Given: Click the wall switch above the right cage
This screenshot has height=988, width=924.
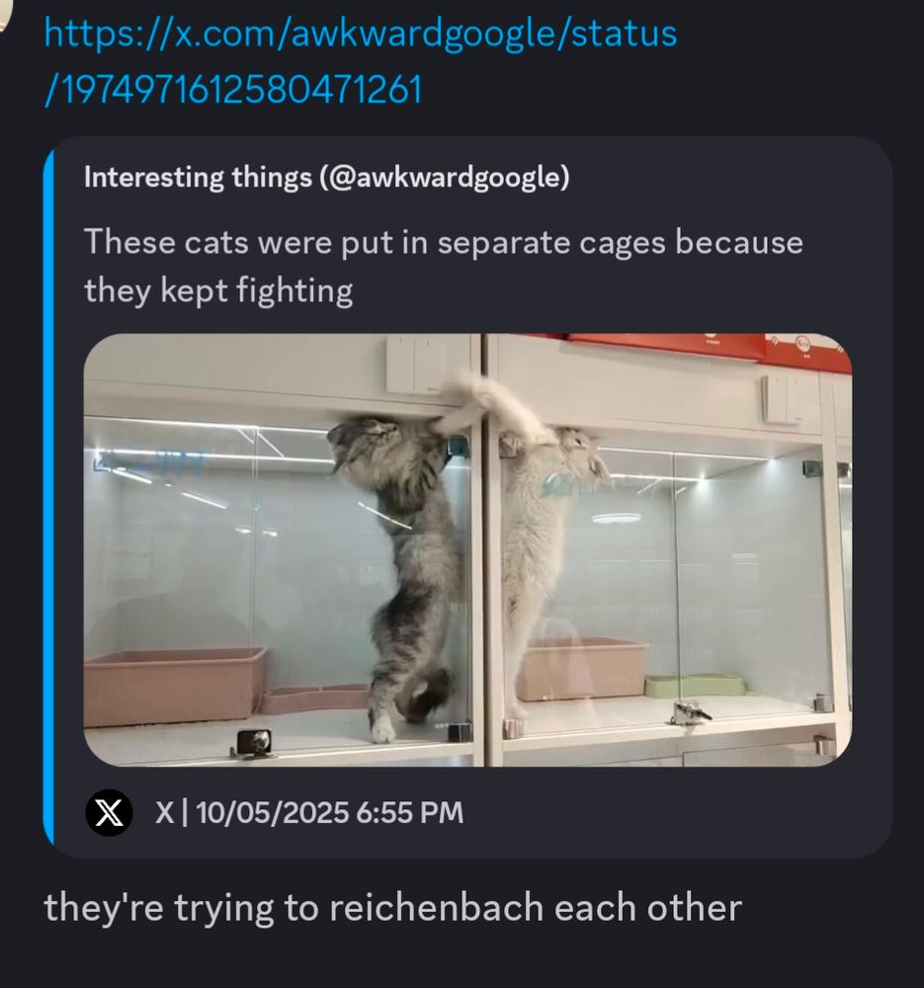Looking at the screenshot, I should point(781,400).
